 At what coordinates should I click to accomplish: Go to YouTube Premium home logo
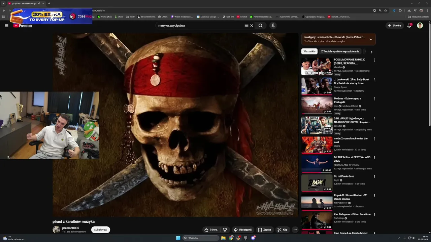click(x=23, y=26)
